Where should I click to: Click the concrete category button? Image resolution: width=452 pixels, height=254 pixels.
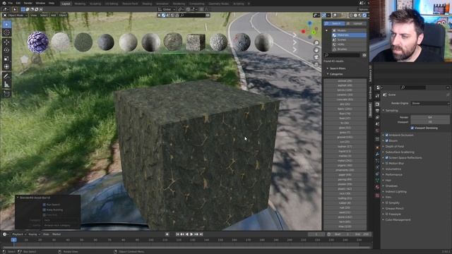345,99
